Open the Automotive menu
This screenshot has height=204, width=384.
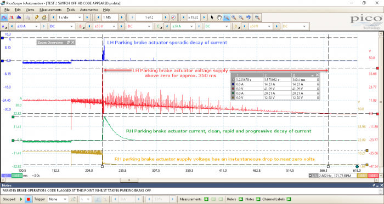point(89,10)
